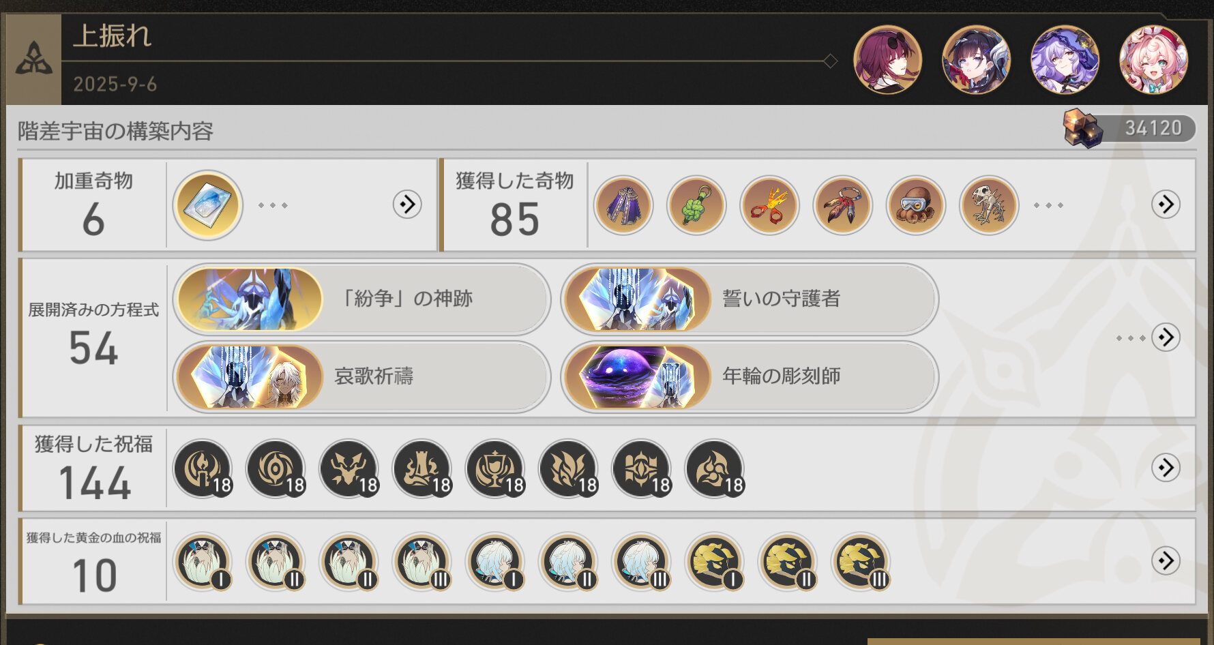This screenshot has height=645, width=1214.
Task: Open the 哀歌祈禱 equation
Action: (361, 376)
